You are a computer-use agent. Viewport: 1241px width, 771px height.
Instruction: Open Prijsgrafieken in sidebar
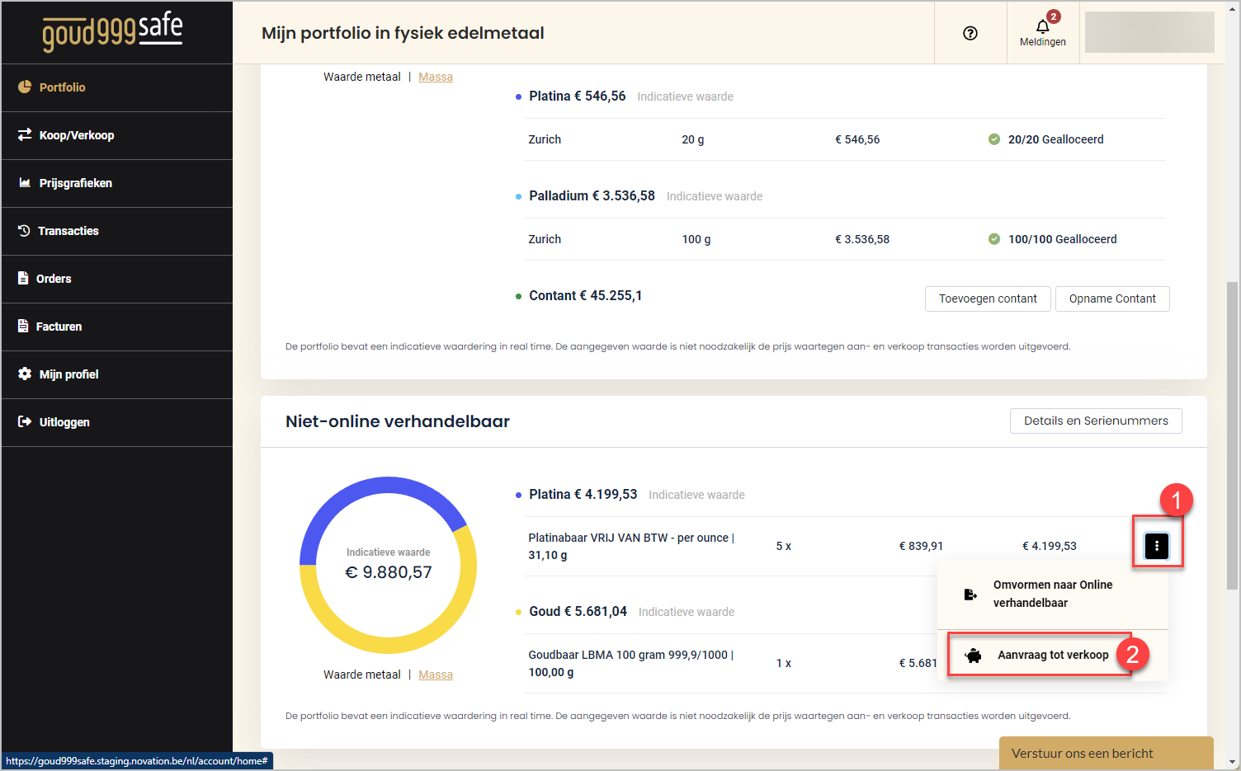tap(117, 183)
